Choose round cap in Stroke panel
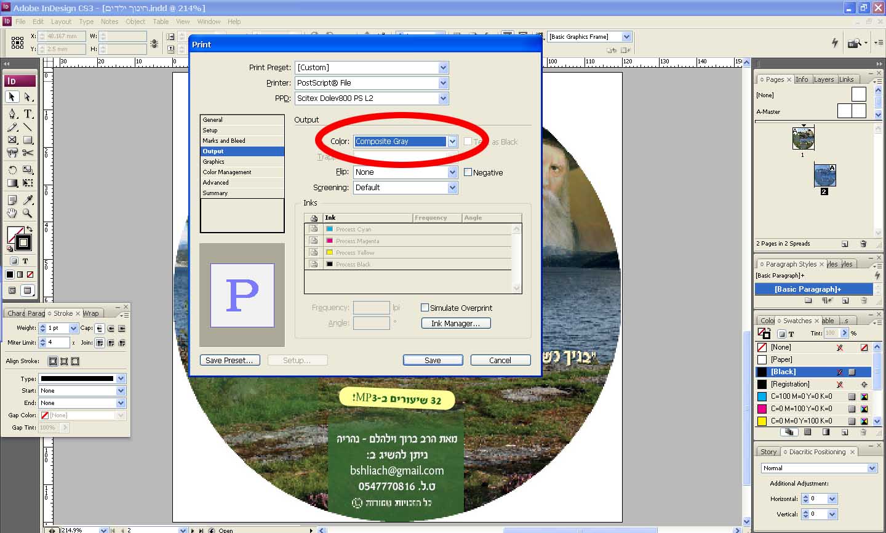Image resolution: width=886 pixels, height=533 pixels. click(111, 328)
